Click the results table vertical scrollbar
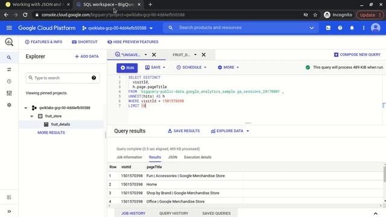Screen dimensions: 386x217 (385, 174)
